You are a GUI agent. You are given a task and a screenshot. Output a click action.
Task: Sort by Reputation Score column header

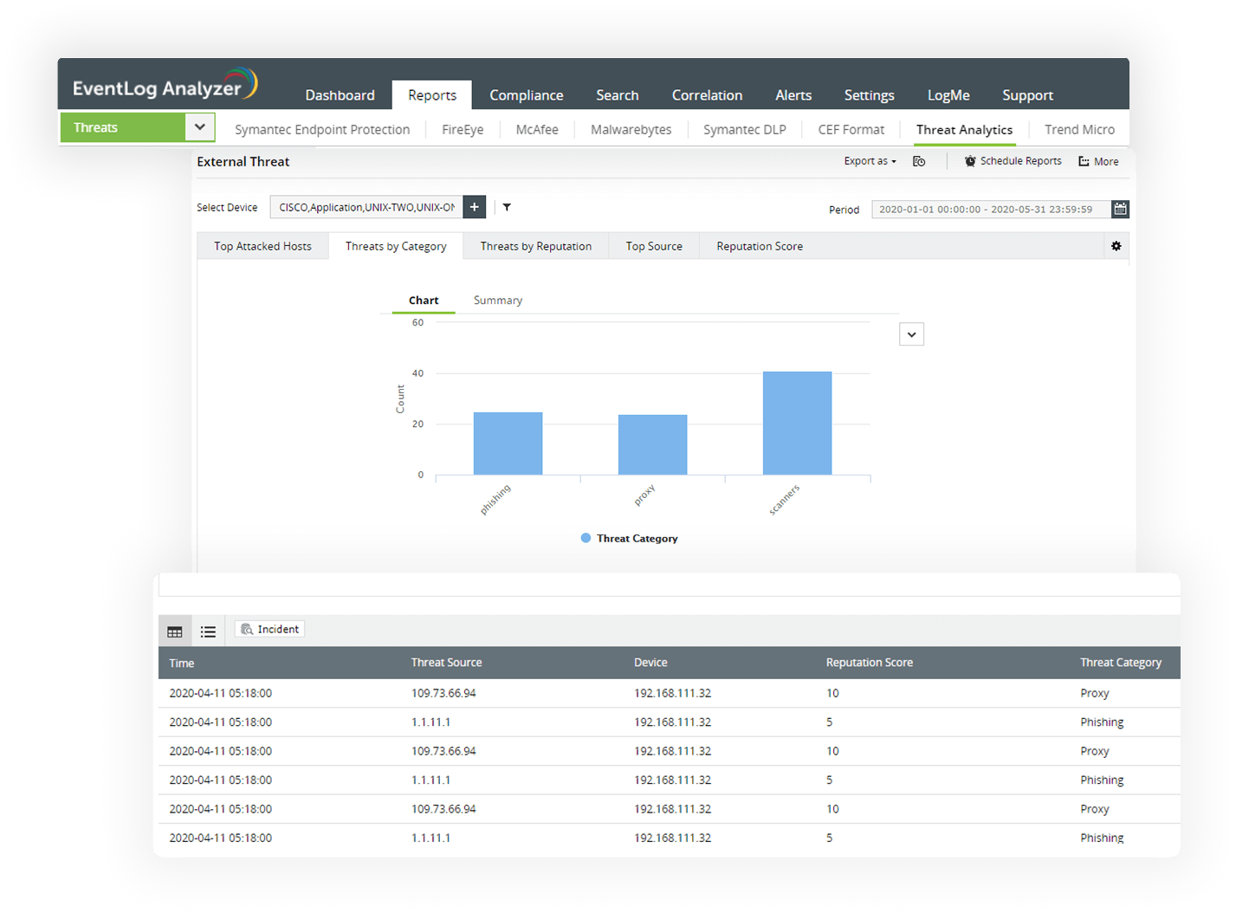pyautogui.click(x=869, y=663)
